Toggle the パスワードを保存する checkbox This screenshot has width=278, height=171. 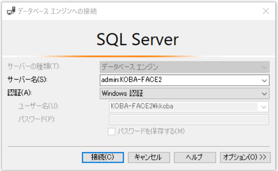pos(111,132)
